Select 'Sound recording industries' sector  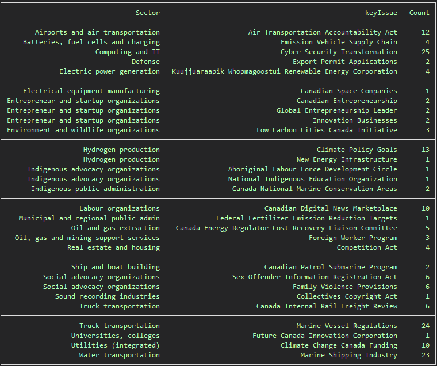click(x=108, y=296)
